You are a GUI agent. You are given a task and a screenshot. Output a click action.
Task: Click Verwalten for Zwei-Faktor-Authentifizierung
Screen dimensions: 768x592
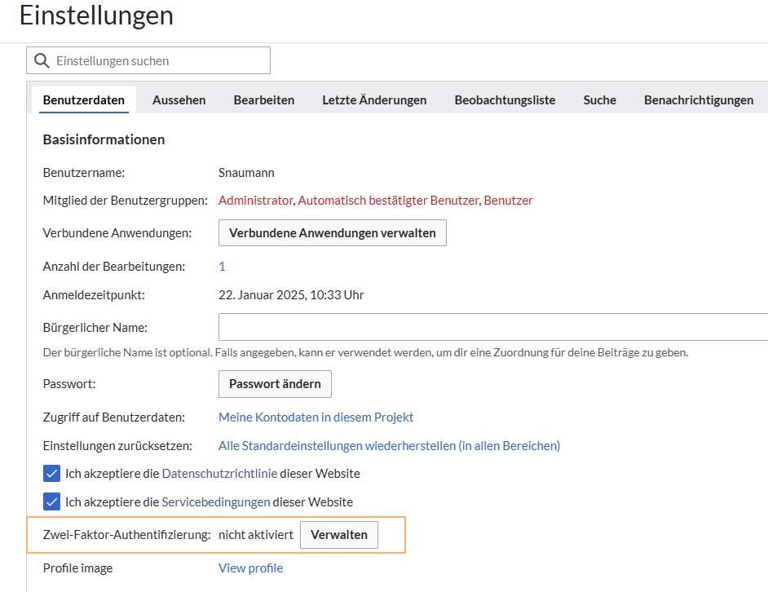coord(339,535)
